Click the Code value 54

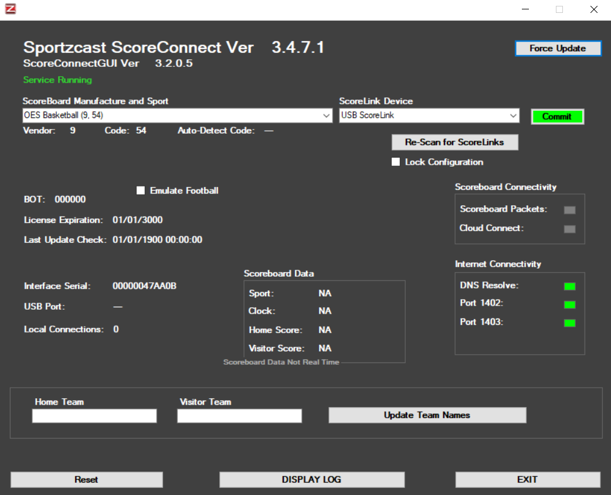point(141,131)
